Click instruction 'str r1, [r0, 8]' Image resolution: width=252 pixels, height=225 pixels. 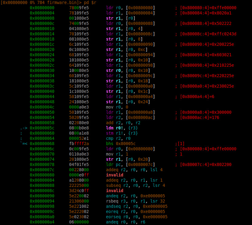(124, 39)
